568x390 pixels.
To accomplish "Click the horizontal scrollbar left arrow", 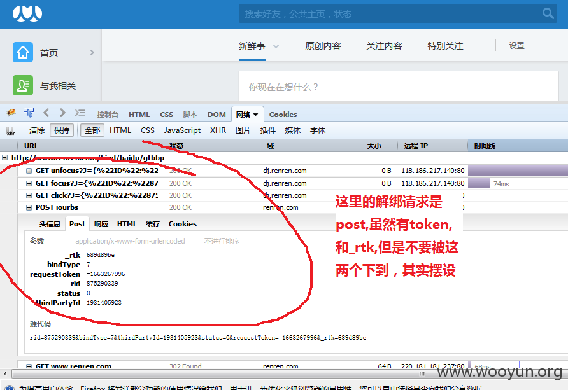I will [x=5, y=373].
